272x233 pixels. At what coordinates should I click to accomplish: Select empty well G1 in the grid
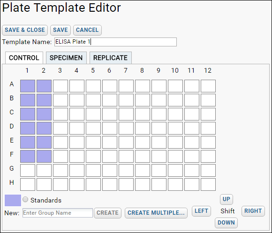pos(28,171)
